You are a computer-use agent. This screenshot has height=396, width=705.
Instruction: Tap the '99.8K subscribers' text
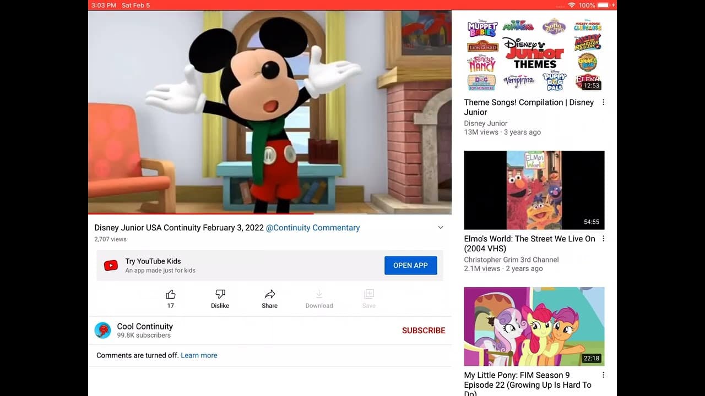tap(144, 335)
